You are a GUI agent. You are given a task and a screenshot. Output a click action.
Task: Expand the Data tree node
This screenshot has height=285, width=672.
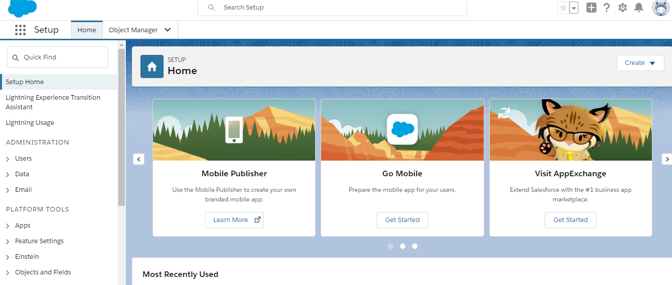click(x=8, y=174)
